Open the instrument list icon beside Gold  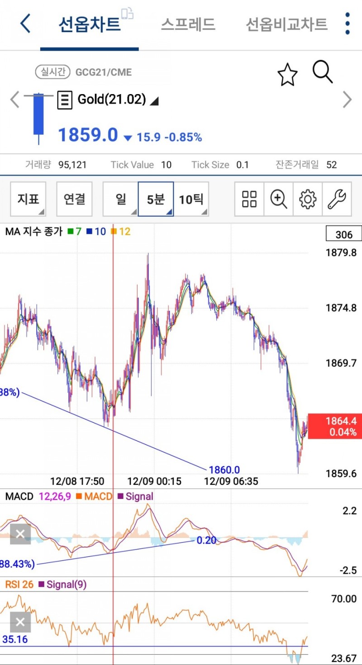(x=65, y=100)
